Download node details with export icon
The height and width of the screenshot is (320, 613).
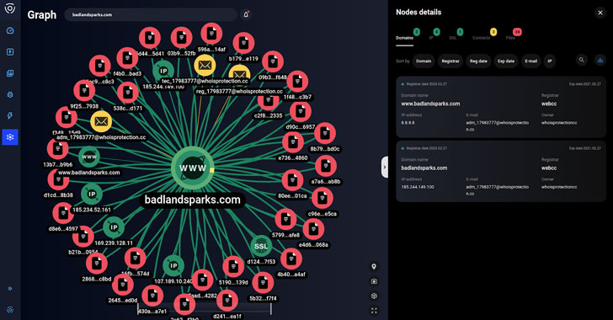[600, 60]
